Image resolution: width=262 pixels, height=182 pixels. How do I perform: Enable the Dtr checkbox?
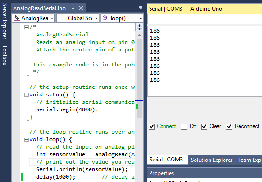point(184,127)
